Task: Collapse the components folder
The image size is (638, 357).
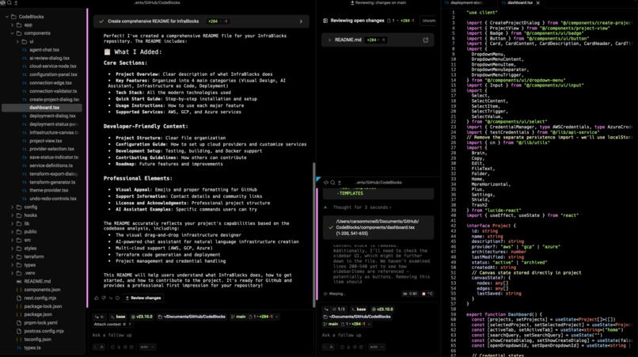Action: (x=12, y=33)
